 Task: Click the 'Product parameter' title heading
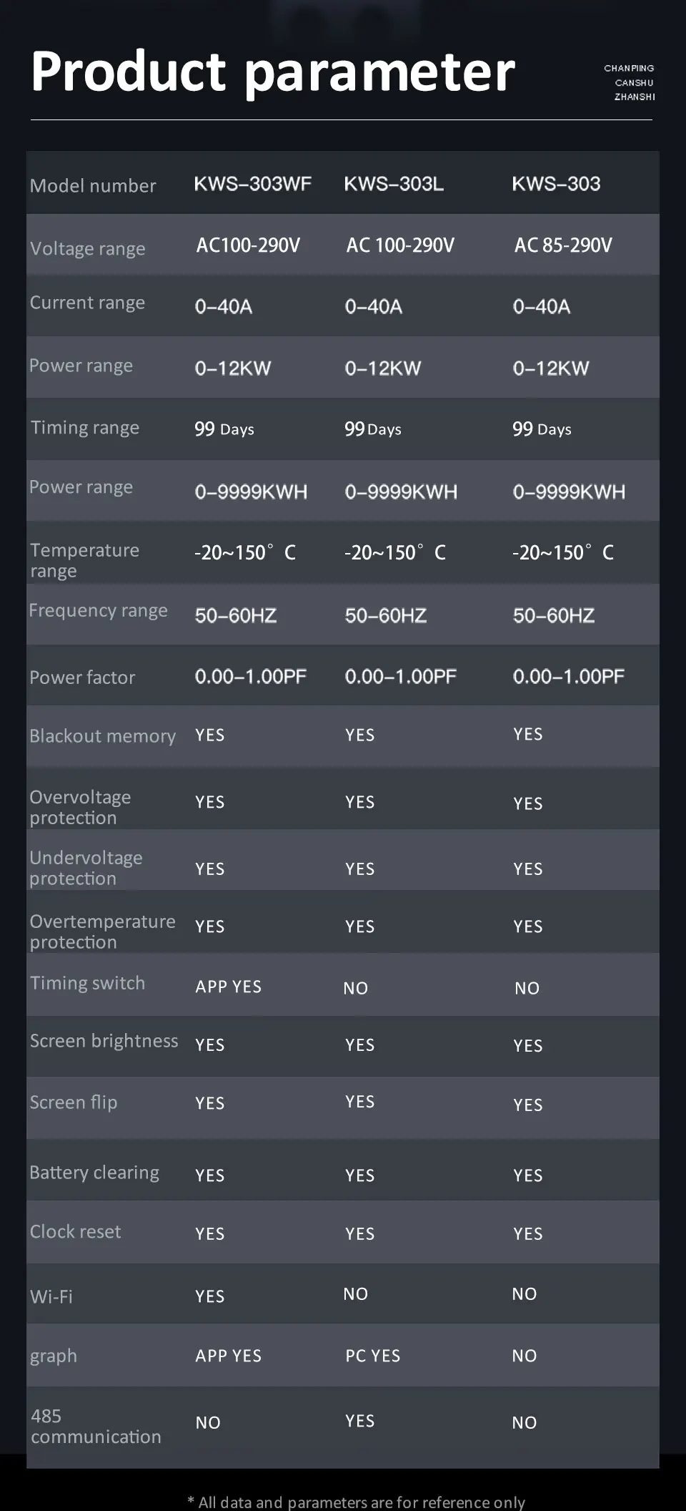click(x=272, y=72)
